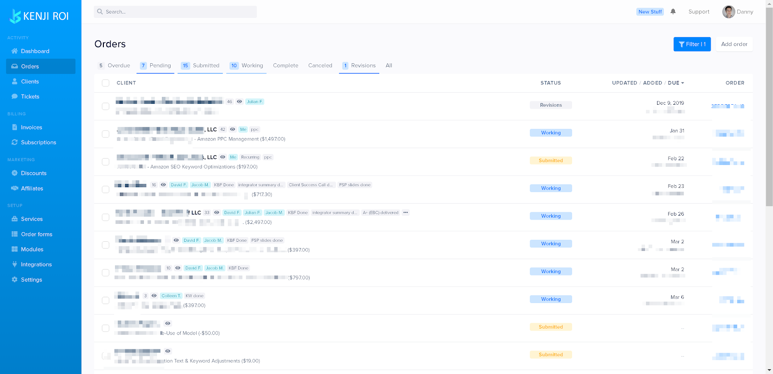
Task: Click the Clients person icon
Action: (x=14, y=82)
